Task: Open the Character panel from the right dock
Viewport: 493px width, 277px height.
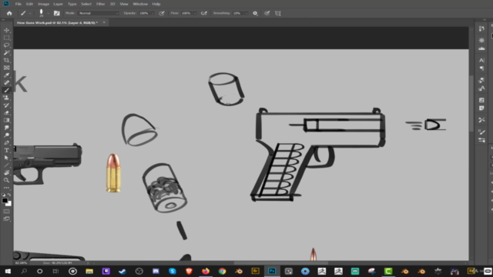Action: click(x=481, y=60)
